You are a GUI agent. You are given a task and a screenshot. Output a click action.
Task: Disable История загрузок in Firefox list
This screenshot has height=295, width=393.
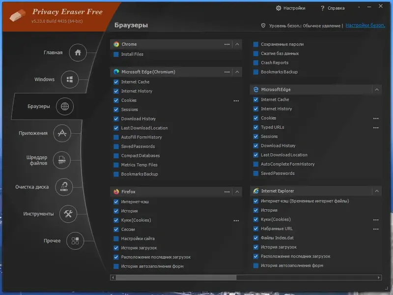pyautogui.click(x=116, y=247)
